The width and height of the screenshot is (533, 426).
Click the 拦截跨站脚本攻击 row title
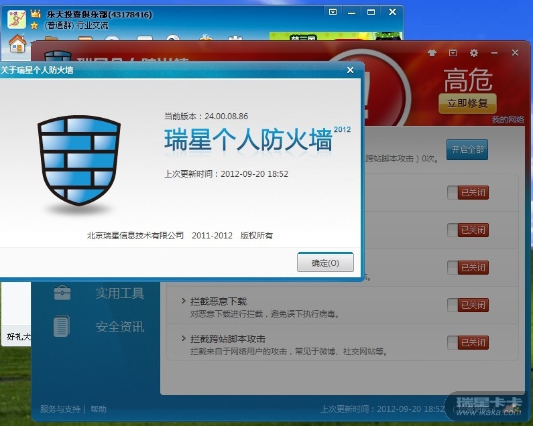(x=228, y=339)
